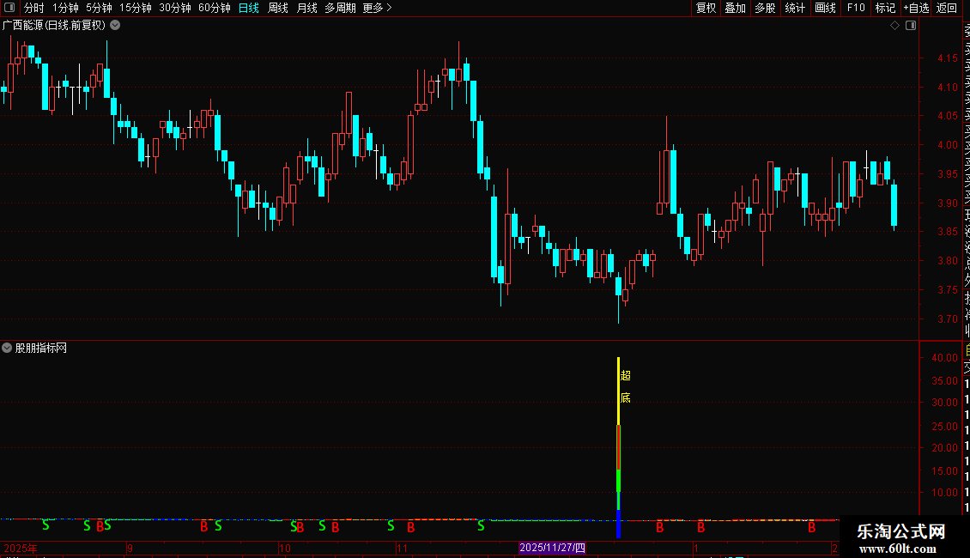Select the 周线 weekly period tab

coord(278,8)
